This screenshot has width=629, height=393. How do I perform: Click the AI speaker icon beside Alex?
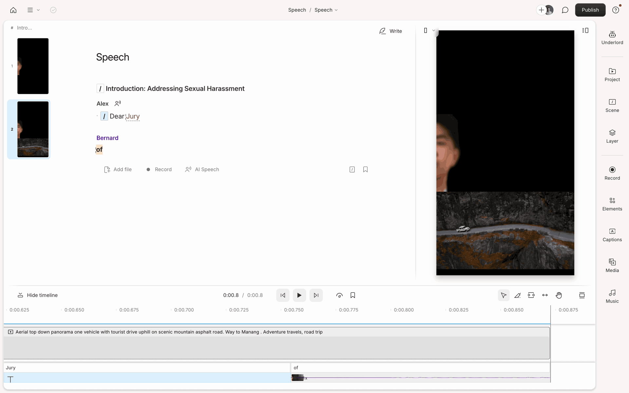(118, 103)
